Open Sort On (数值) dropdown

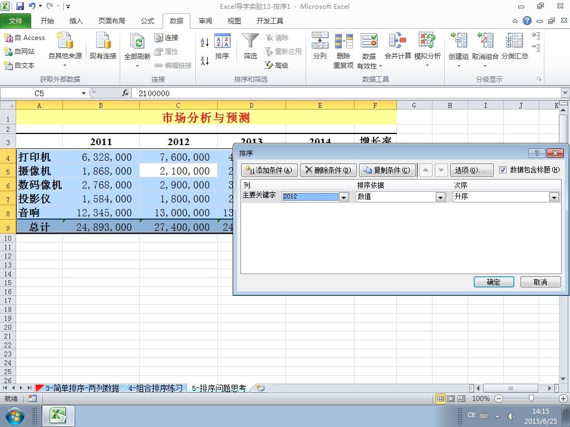coord(440,197)
